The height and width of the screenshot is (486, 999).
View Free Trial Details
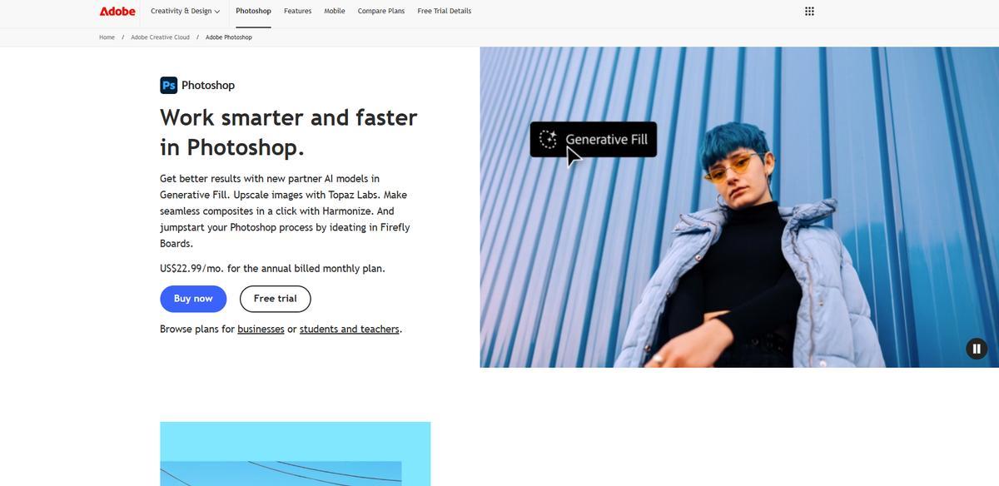click(x=444, y=11)
